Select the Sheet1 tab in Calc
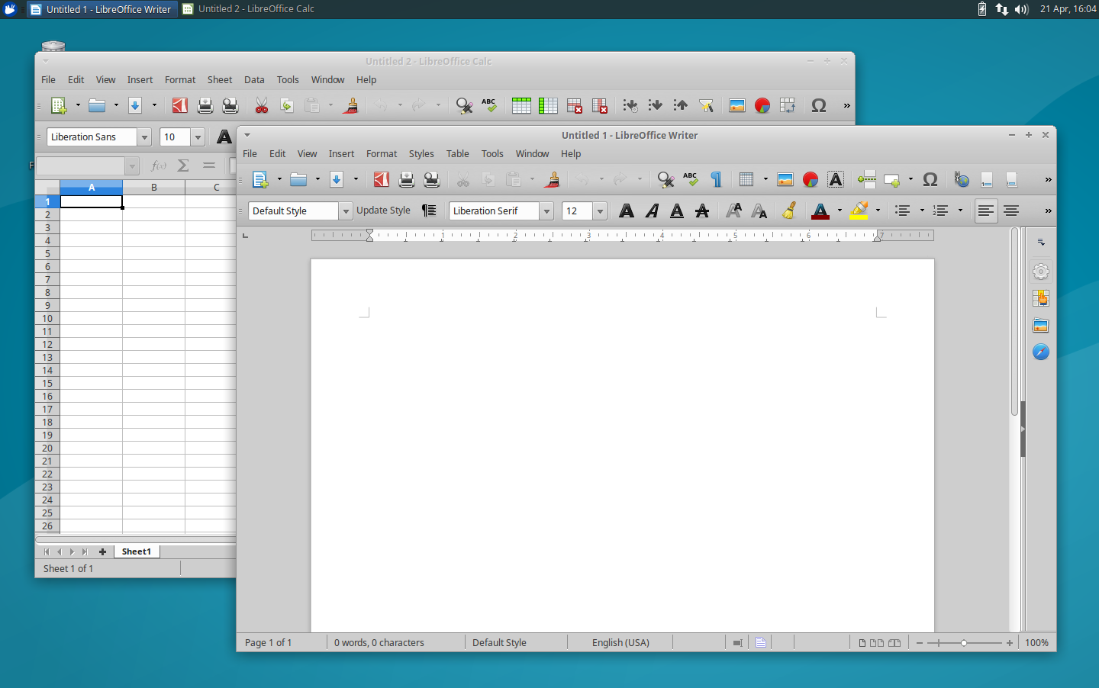The image size is (1099, 688). point(136,551)
